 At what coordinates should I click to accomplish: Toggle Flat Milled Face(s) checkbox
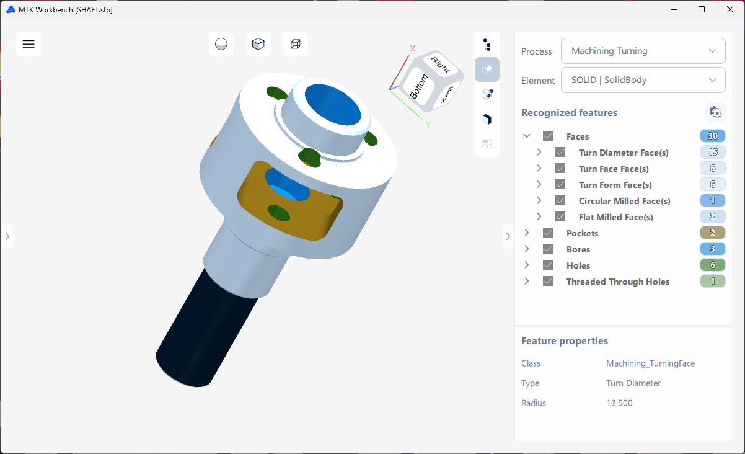click(x=560, y=217)
